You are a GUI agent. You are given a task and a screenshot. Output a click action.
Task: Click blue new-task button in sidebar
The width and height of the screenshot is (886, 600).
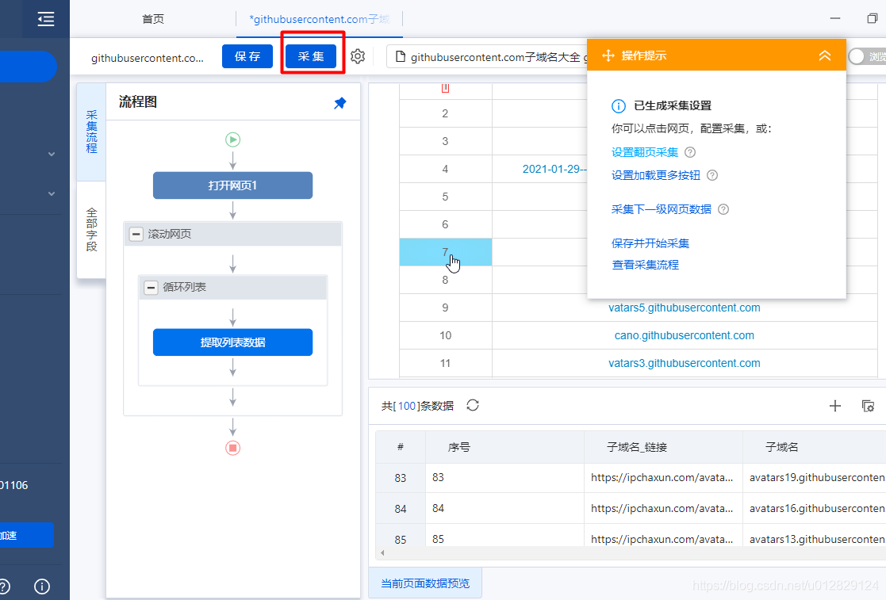[29, 66]
